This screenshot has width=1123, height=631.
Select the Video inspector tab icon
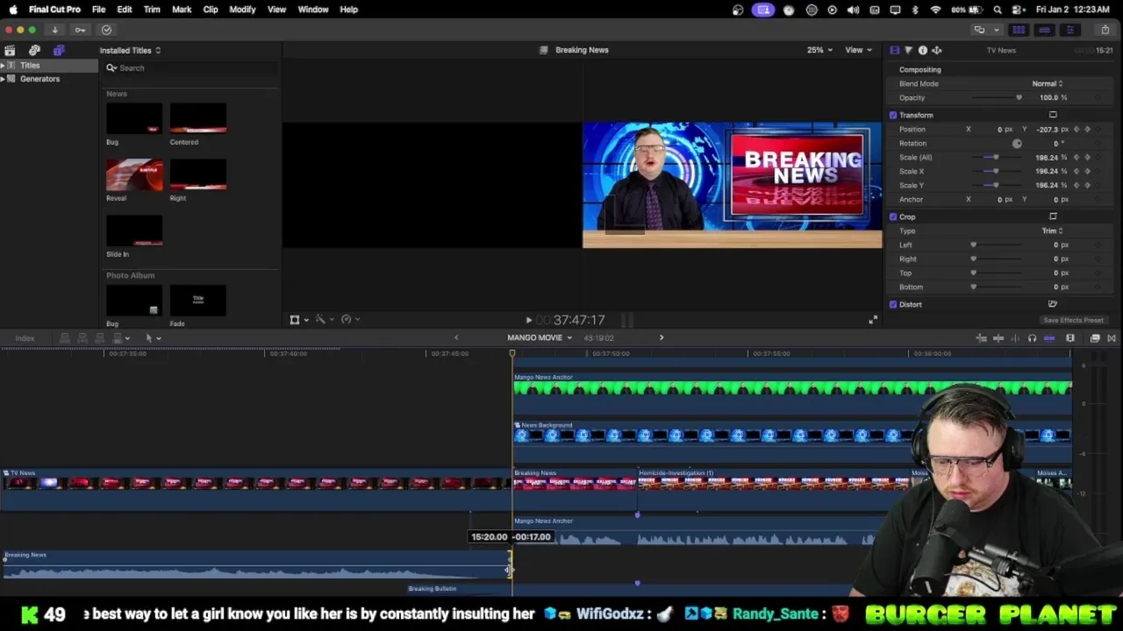point(894,50)
